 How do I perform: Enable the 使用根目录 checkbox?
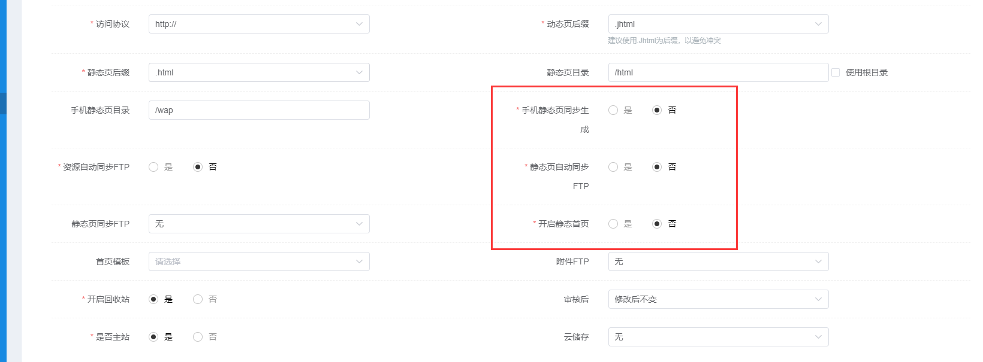coord(836,72)
